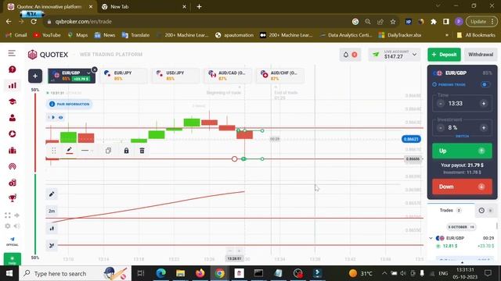501x281 pixels.
Task: Open Pair Information panel
Action: tap(70, 104)
